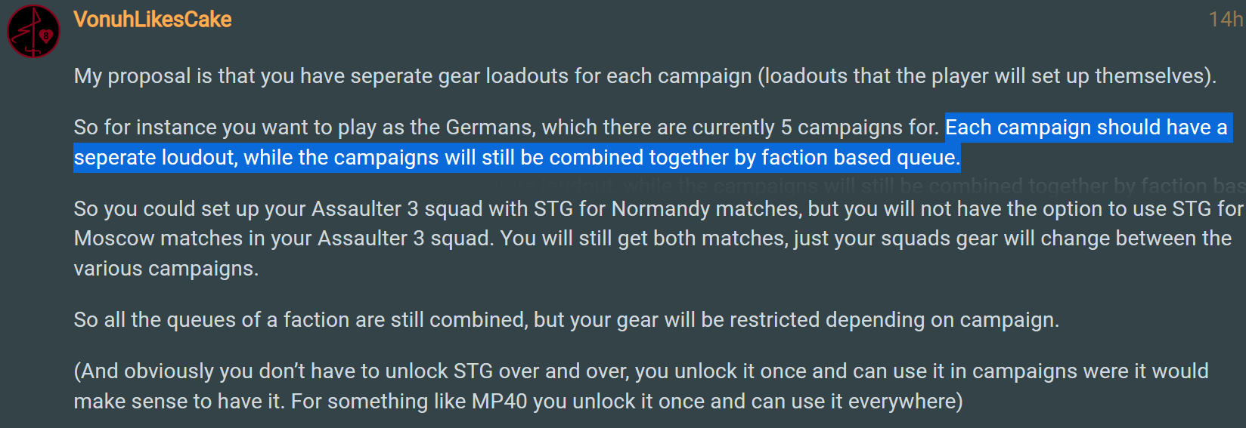Click the word 'loudout' in the highlighted text

(x=199, y=158)
